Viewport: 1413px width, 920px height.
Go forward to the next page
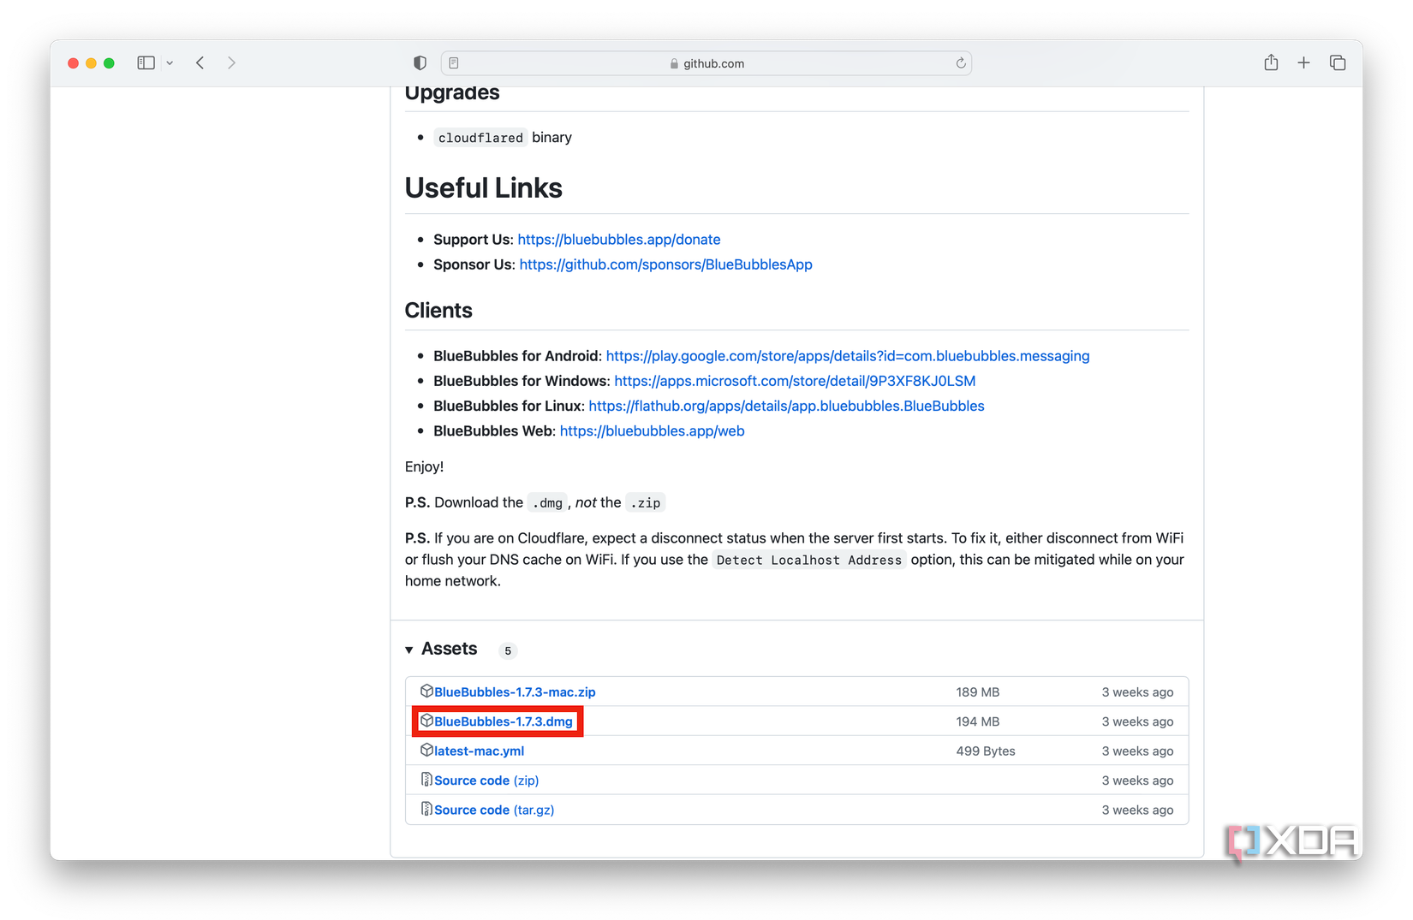[231, 63]
